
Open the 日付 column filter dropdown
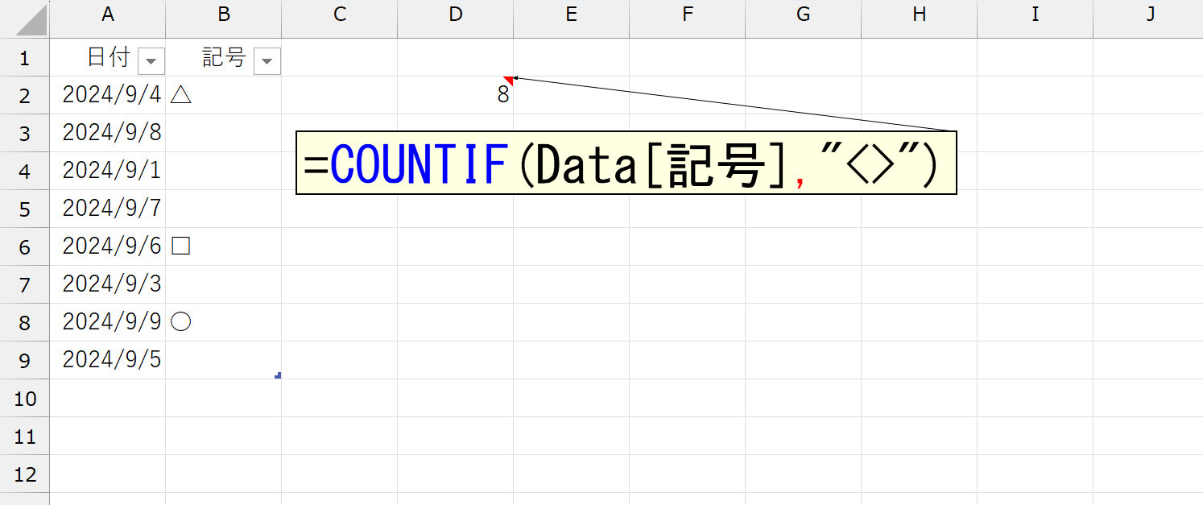tap(151, 60)
